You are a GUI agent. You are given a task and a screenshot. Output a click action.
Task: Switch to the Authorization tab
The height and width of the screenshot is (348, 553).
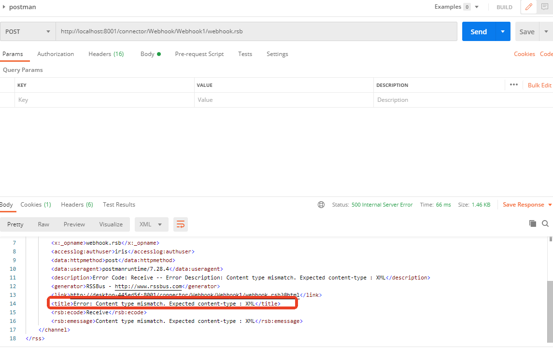[x=56, y=54]
